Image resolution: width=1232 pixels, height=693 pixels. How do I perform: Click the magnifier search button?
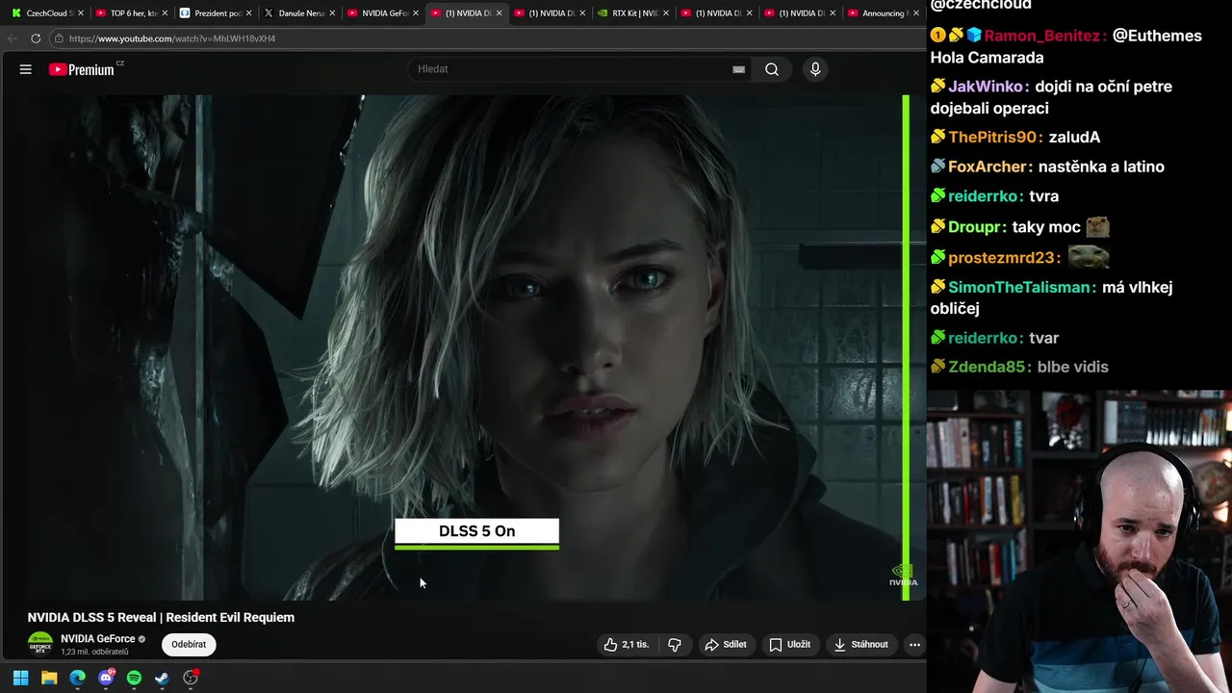coord(772,69)
